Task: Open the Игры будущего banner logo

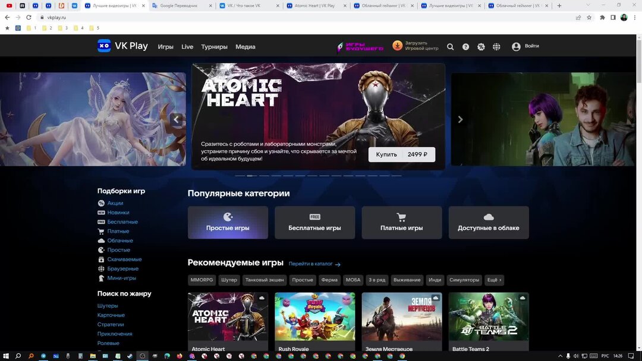Action: 360,46
